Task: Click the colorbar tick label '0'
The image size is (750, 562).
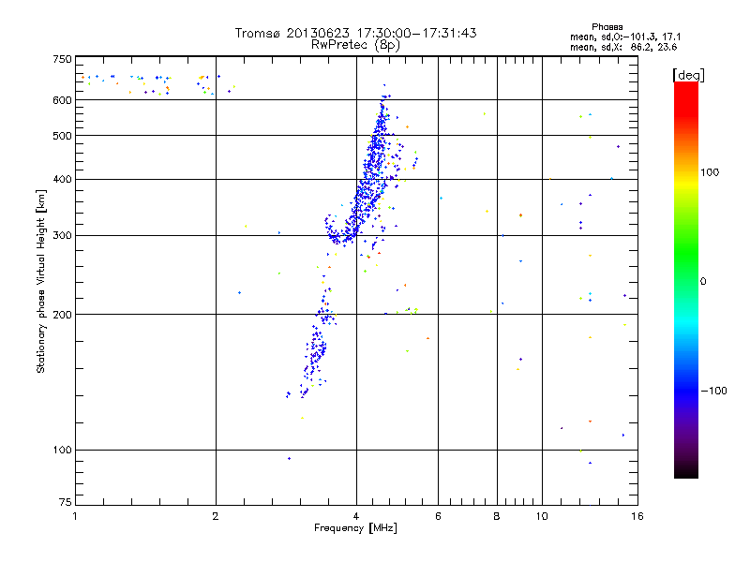Action: [703, 282]
